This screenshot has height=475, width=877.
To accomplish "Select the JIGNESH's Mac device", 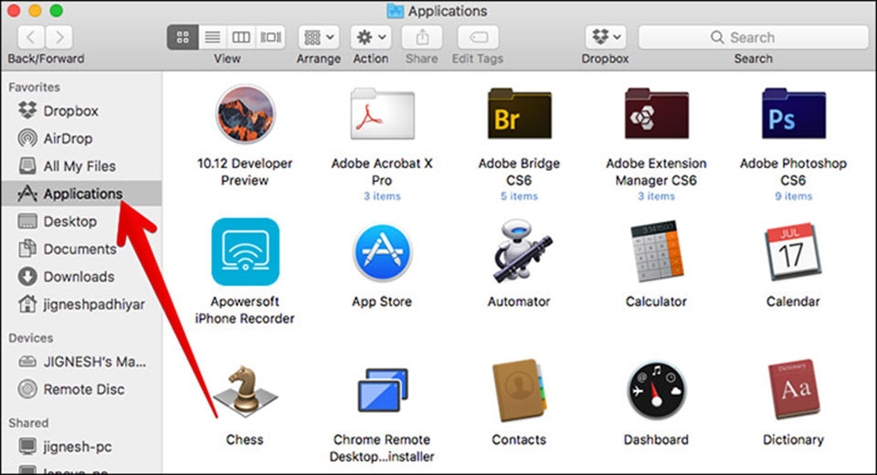I will click(x=81, y=362).
